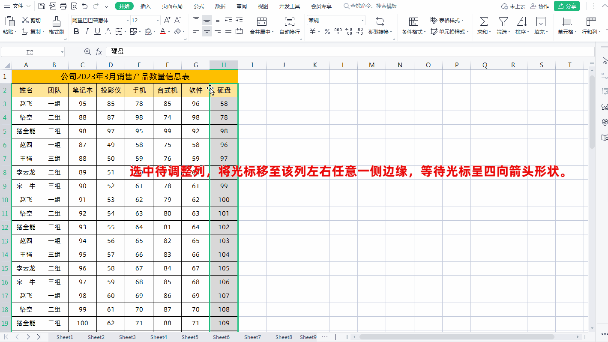Increase font size with A+ icon
This screenshot has width=608, height=342.
[167, 20]
